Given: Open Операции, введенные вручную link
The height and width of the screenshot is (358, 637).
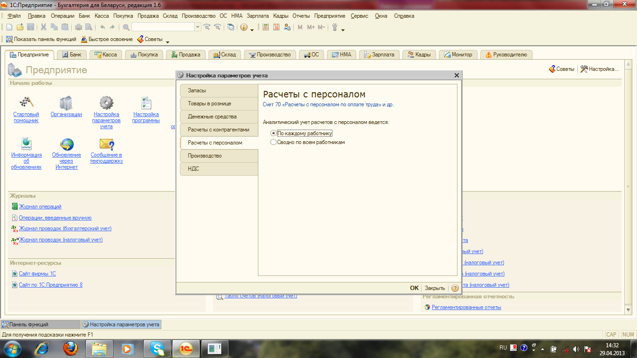Looking at the screenshot, I should click(55, 218).
